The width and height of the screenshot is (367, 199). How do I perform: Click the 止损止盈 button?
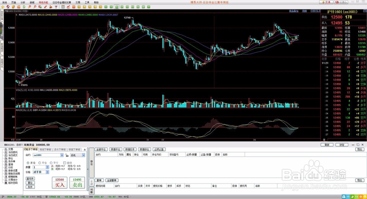click(x=159, y=149)
